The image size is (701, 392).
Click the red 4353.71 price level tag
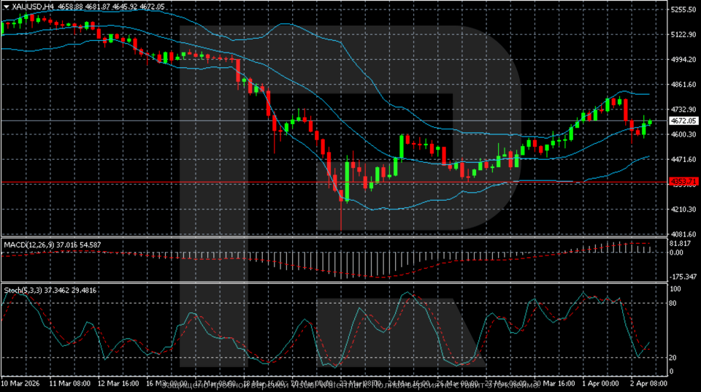(683, 181)
